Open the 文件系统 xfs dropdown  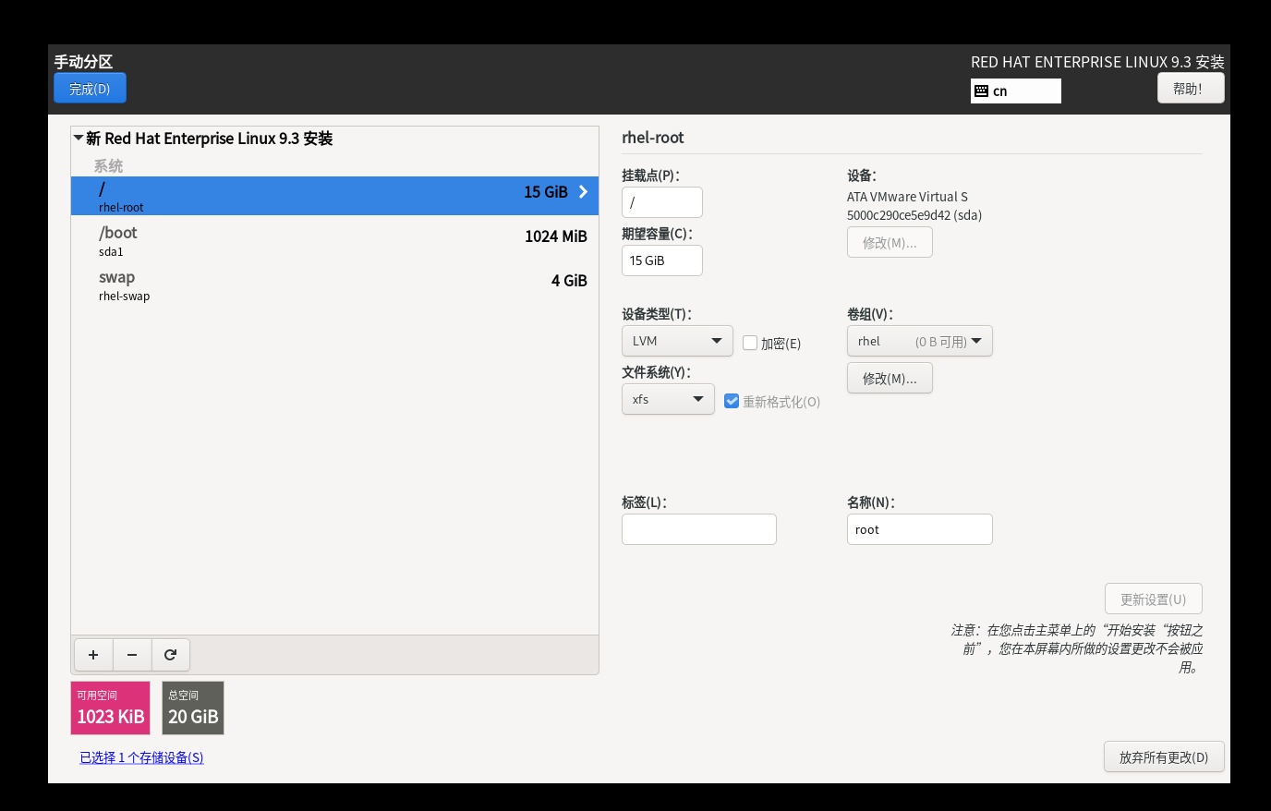[x=668, y=398]
